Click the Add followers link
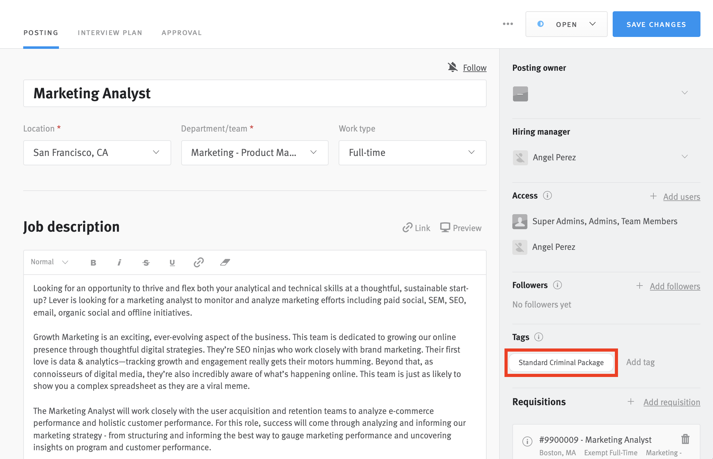Image resolution: width=713 pixels, height=459 pixels. tap(675, 286)
